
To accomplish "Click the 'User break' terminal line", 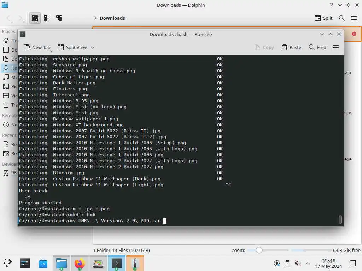I will 33,191.
